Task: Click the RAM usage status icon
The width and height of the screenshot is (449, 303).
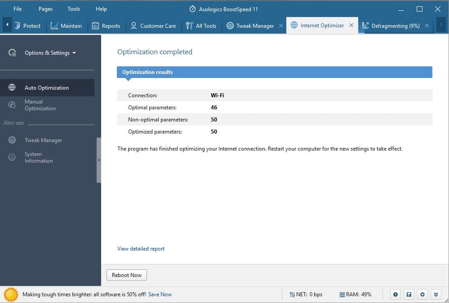Action: click(342, 295)
